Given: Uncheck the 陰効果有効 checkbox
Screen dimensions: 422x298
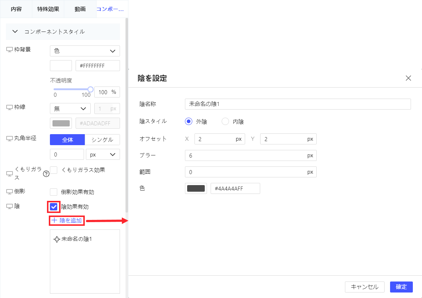Looking at the screenshot, I should 54,207.
